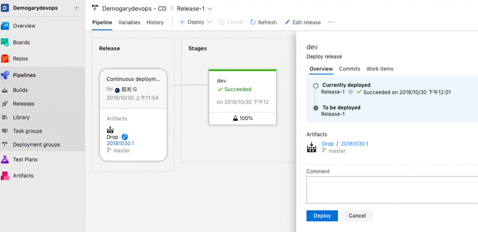478x232 pixels.
Task: Click the Library books icon
Action: [5, 117]
